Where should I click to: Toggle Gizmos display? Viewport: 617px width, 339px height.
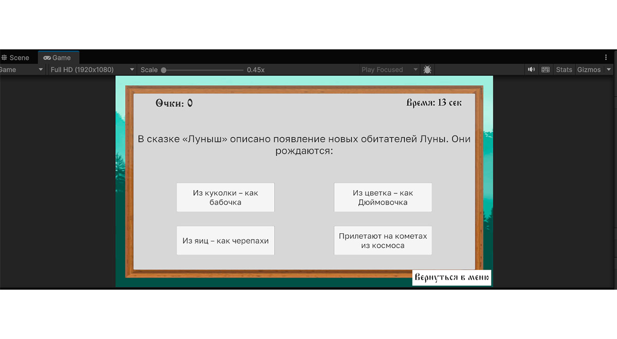[589, 70]
